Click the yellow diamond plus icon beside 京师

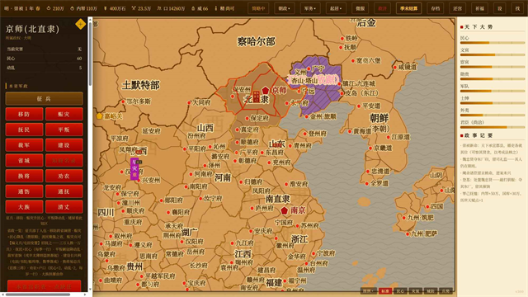coord(80,24)
